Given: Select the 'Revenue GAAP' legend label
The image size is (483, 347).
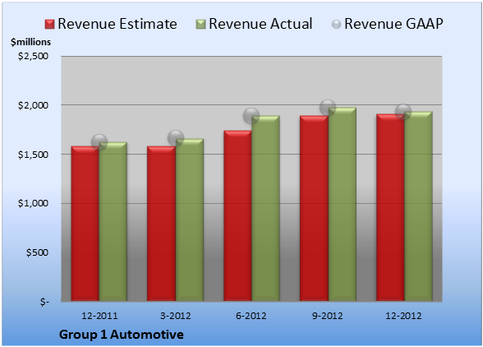Looking at the screenshot, I should tap(393, 24).
